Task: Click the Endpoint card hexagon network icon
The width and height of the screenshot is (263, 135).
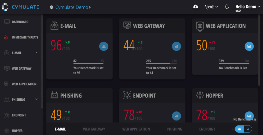Action: [127, 95]
